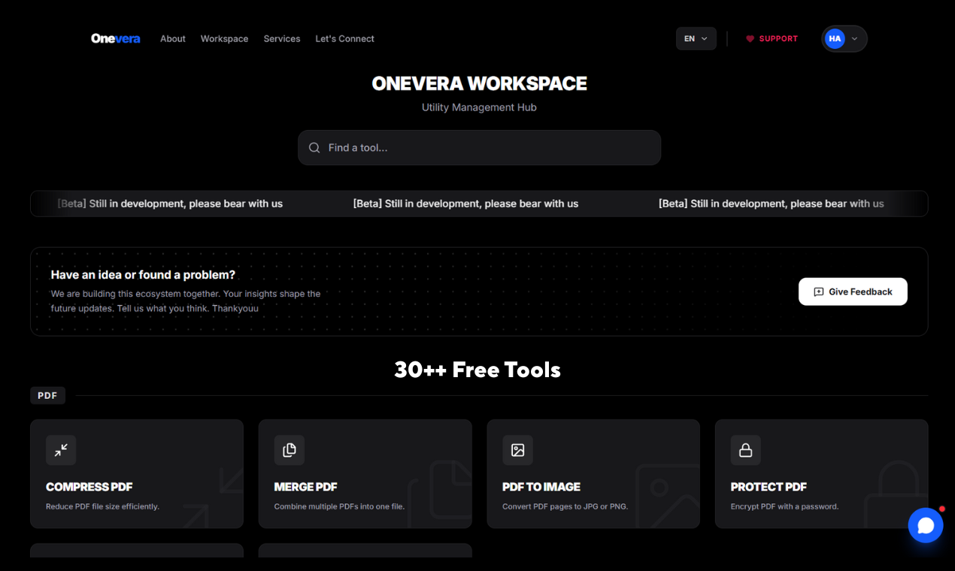955x571 pixels.
Task: Open the SUPPORT link
Action: pos(778,38)
